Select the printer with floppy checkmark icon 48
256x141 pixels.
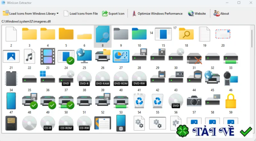pos(30,101)
